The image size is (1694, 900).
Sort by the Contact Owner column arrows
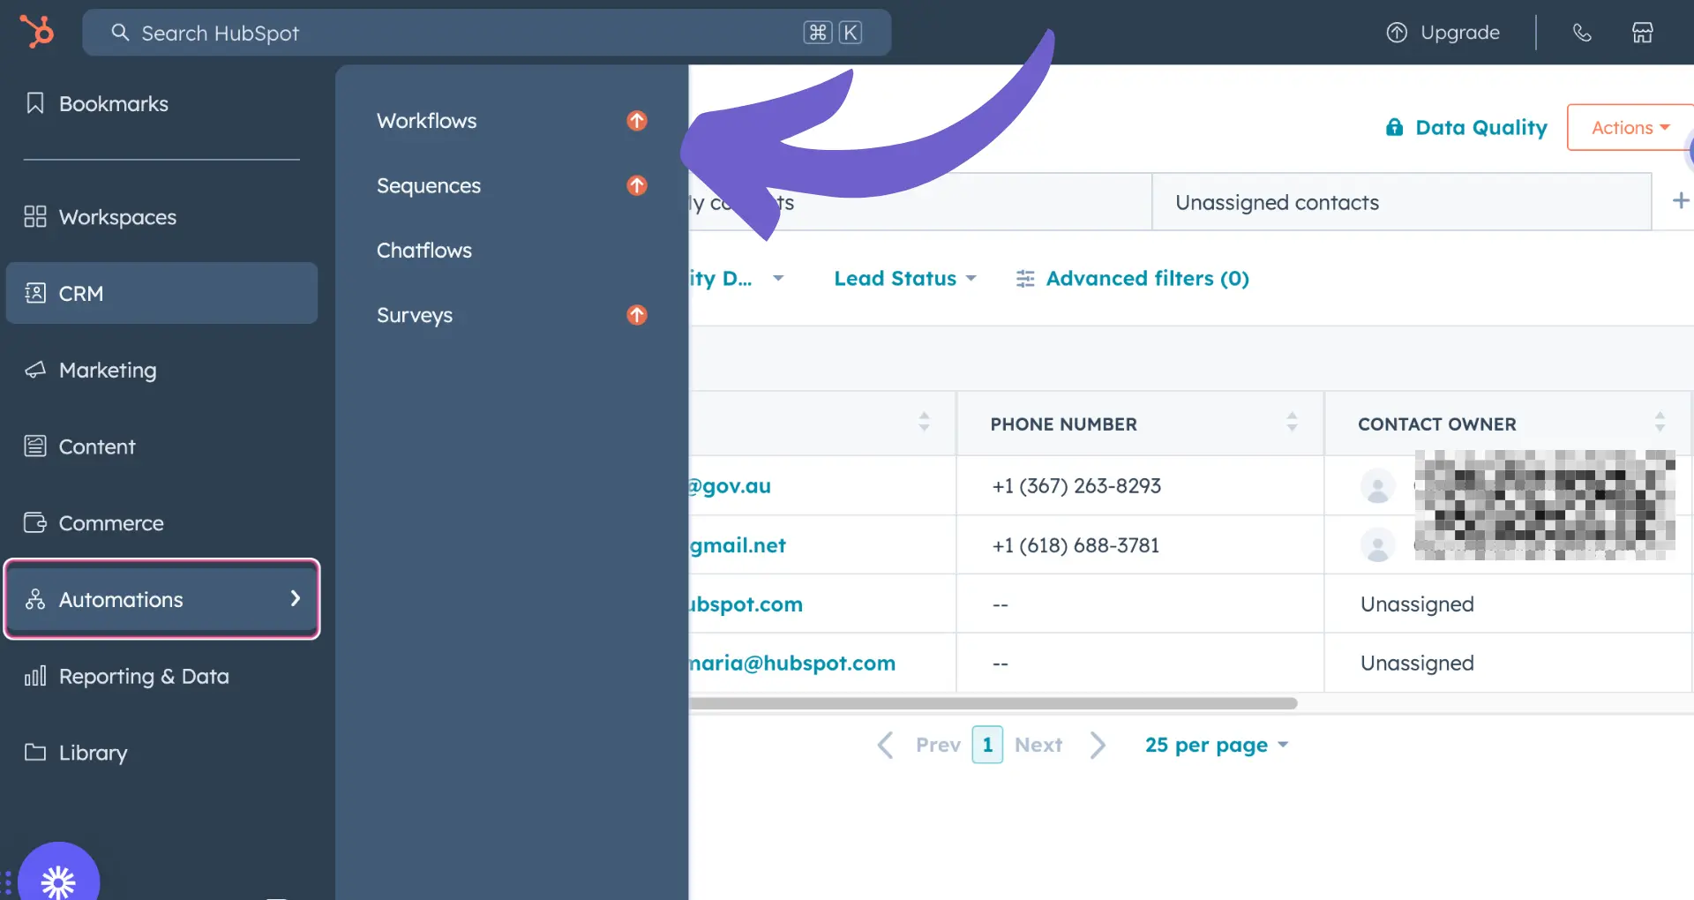pos(1660,422)
